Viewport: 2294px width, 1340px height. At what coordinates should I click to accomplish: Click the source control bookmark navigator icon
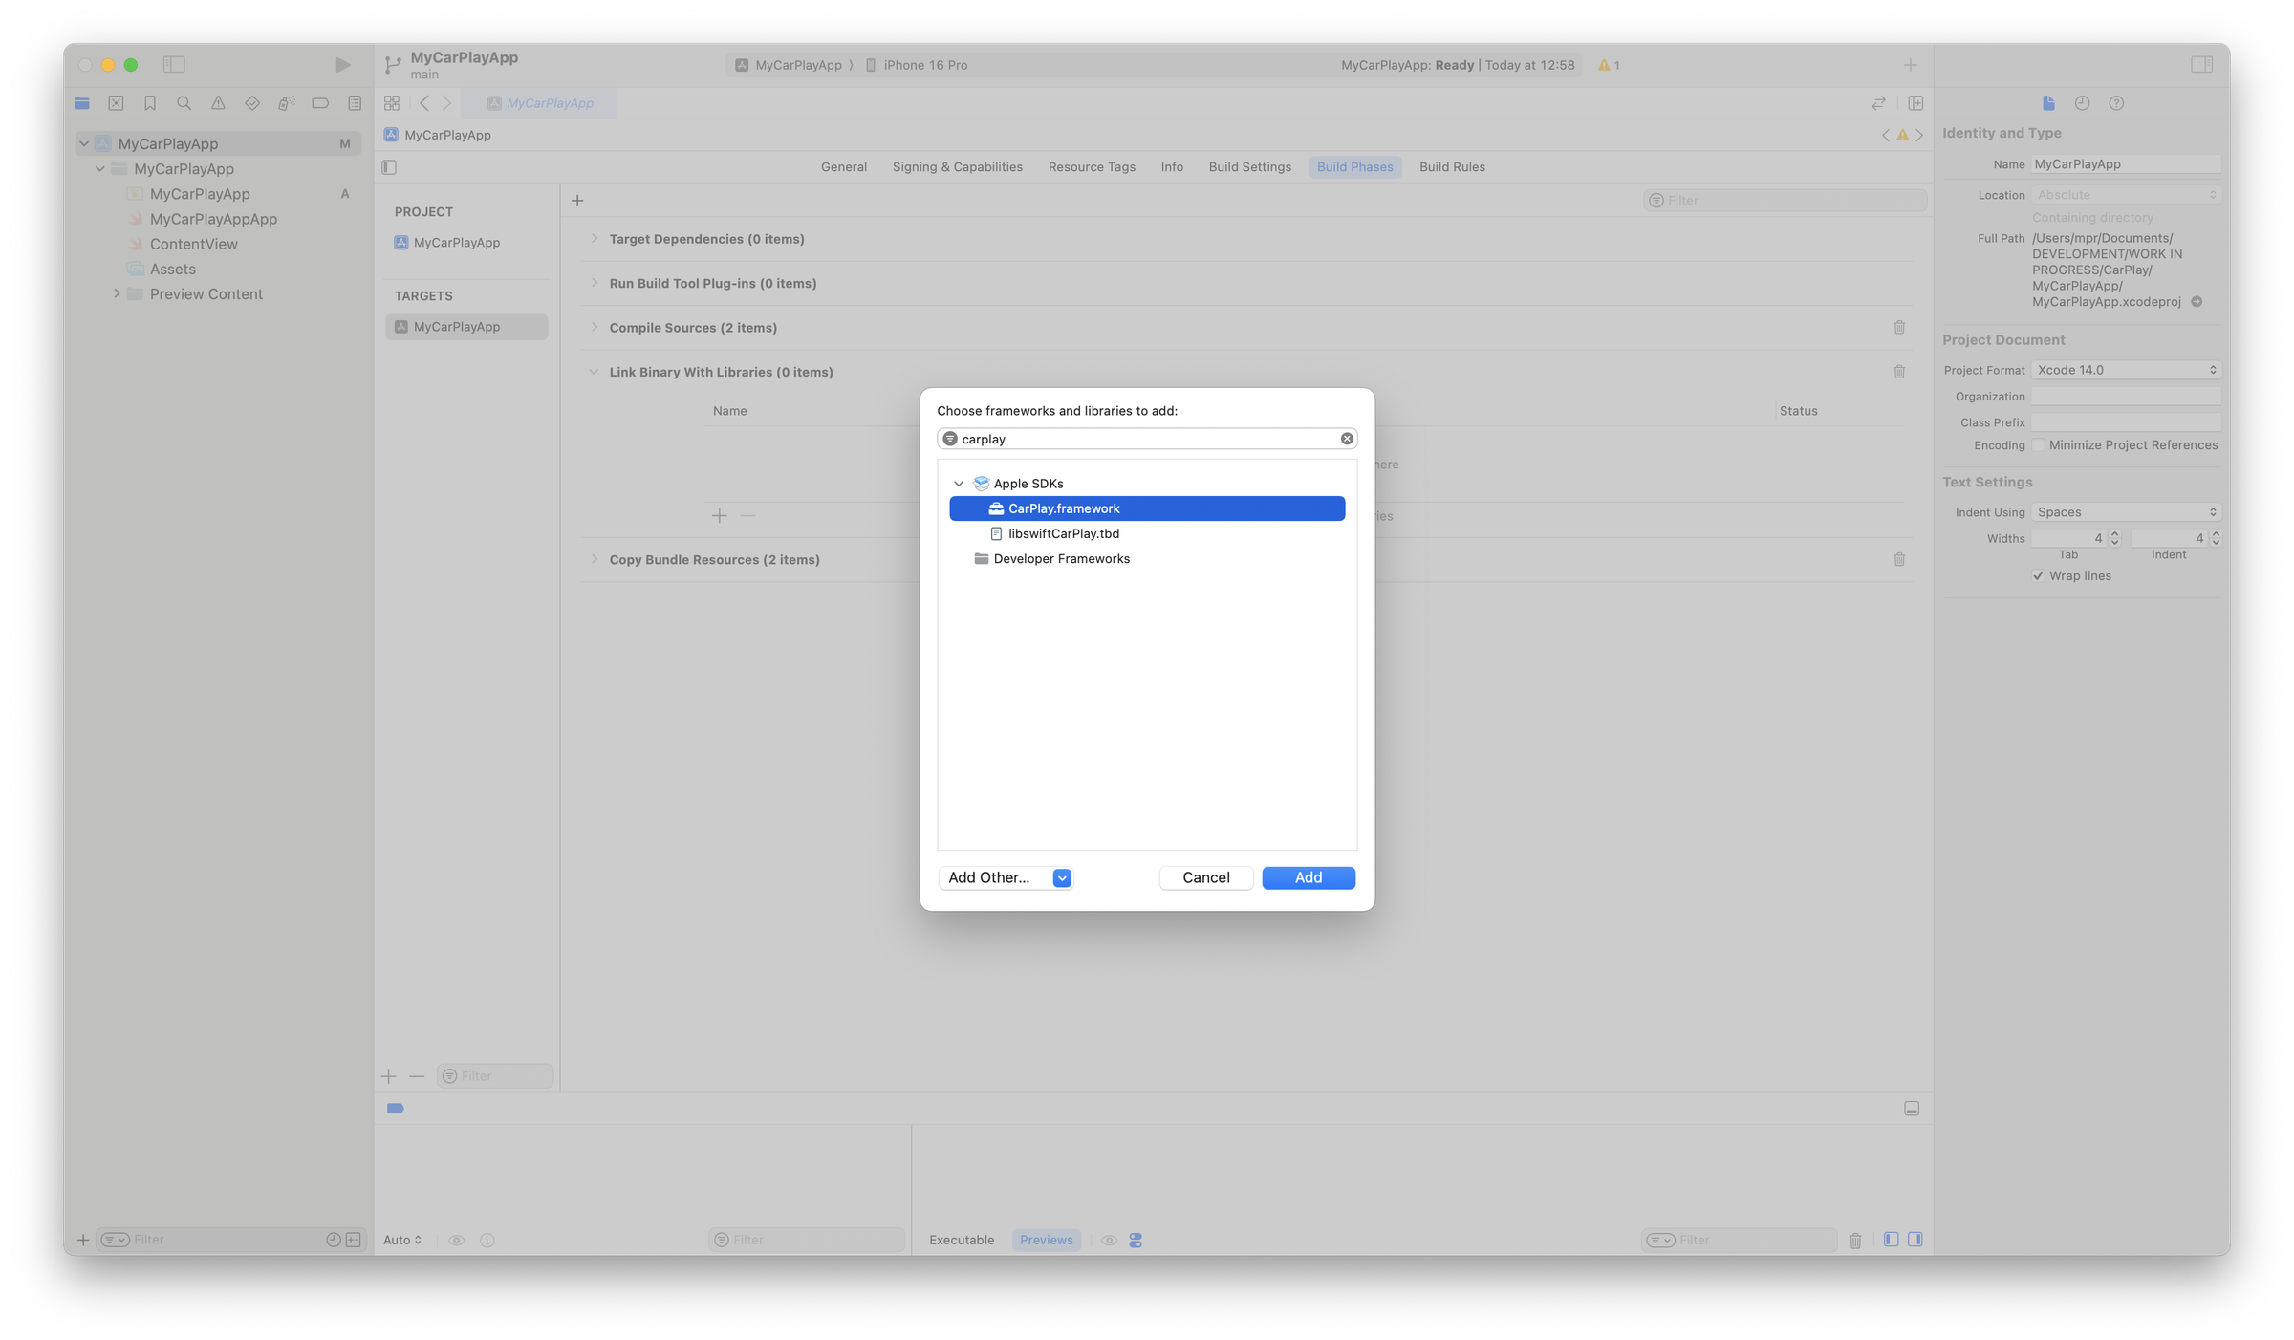click(150, 103)
